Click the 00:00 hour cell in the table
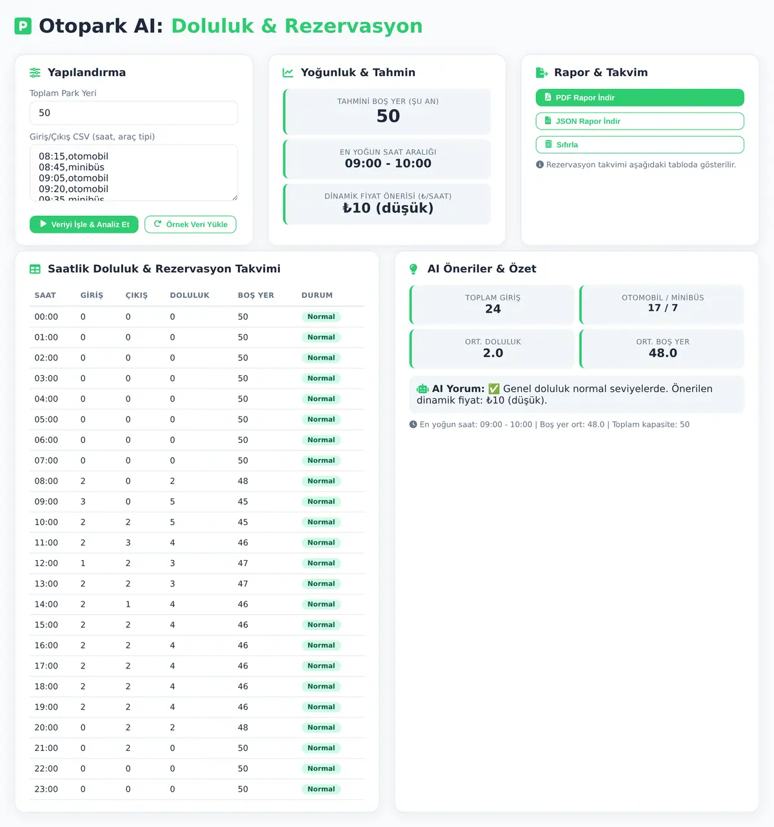This screenshot has width=774, height=827. (46, 317)
